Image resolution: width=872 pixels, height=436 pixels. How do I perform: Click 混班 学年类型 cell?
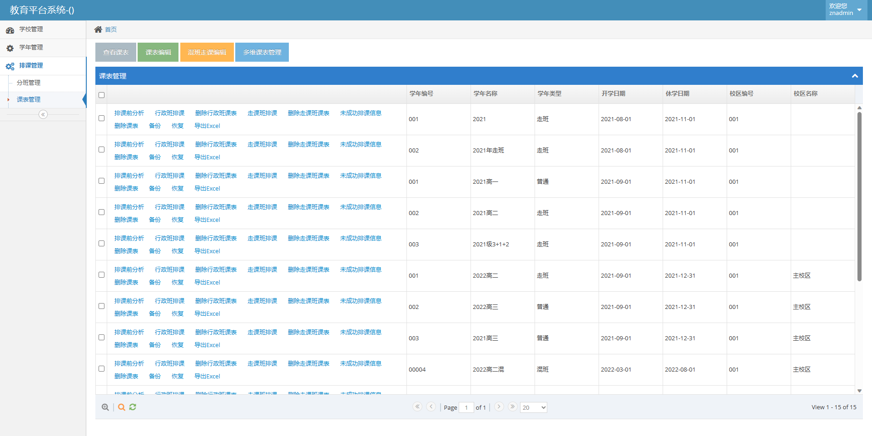(566, 370)
